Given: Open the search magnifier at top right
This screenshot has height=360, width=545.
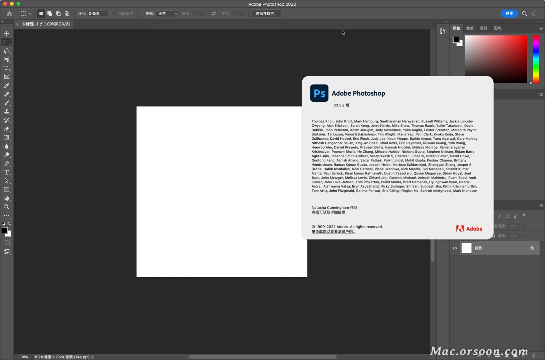Looking at the screenshot, I should pyautogui.click(x=525, y=14).
